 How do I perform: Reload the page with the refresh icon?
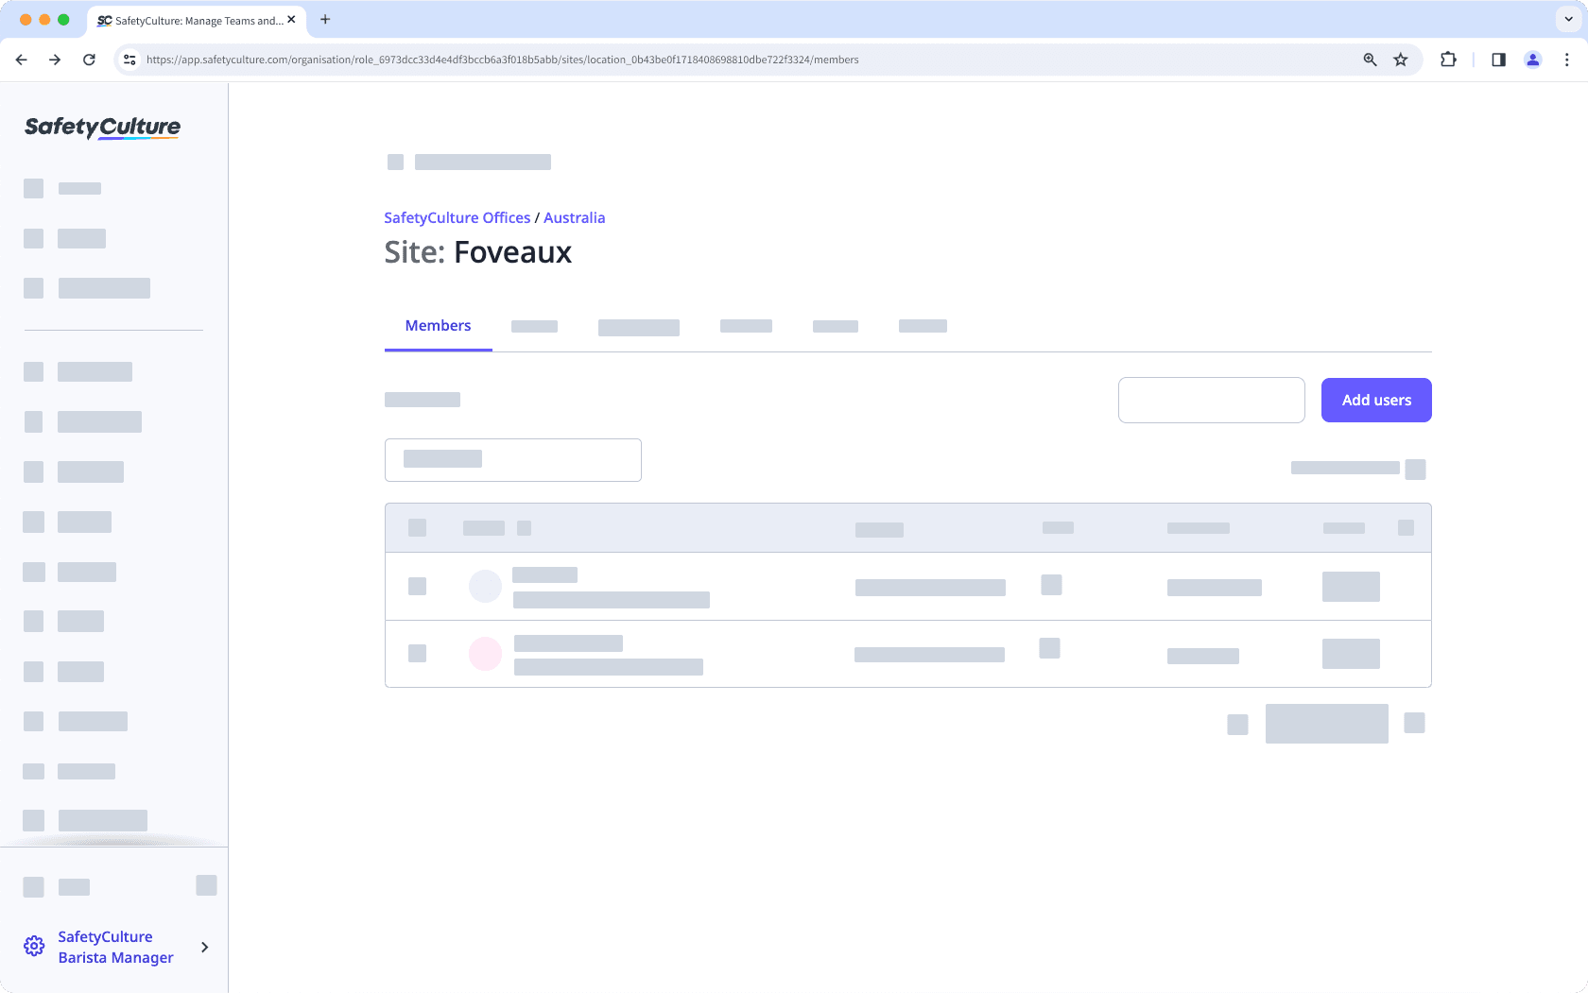[89, 60]
